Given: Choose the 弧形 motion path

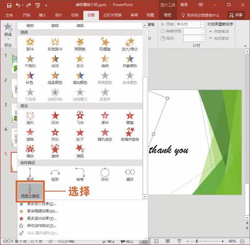Looking at the screenshot, I should 55,175.
